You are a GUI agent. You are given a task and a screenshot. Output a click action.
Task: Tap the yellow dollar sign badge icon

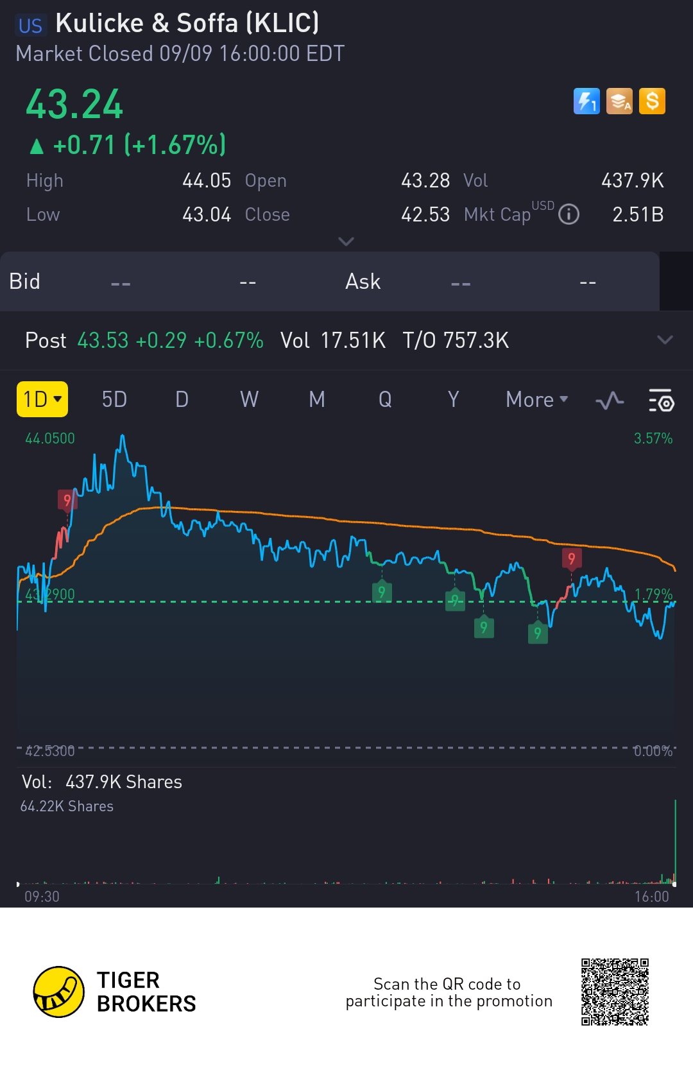click(652, 101)
